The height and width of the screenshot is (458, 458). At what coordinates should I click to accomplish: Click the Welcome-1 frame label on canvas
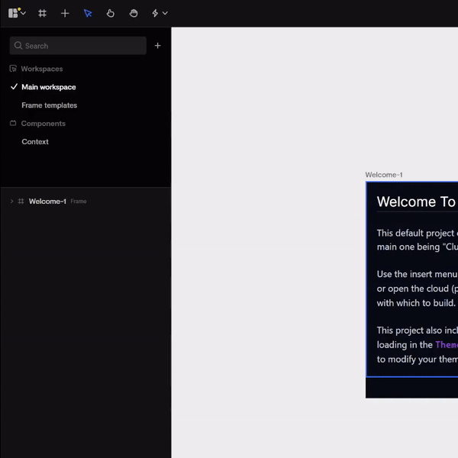[384, 175]
